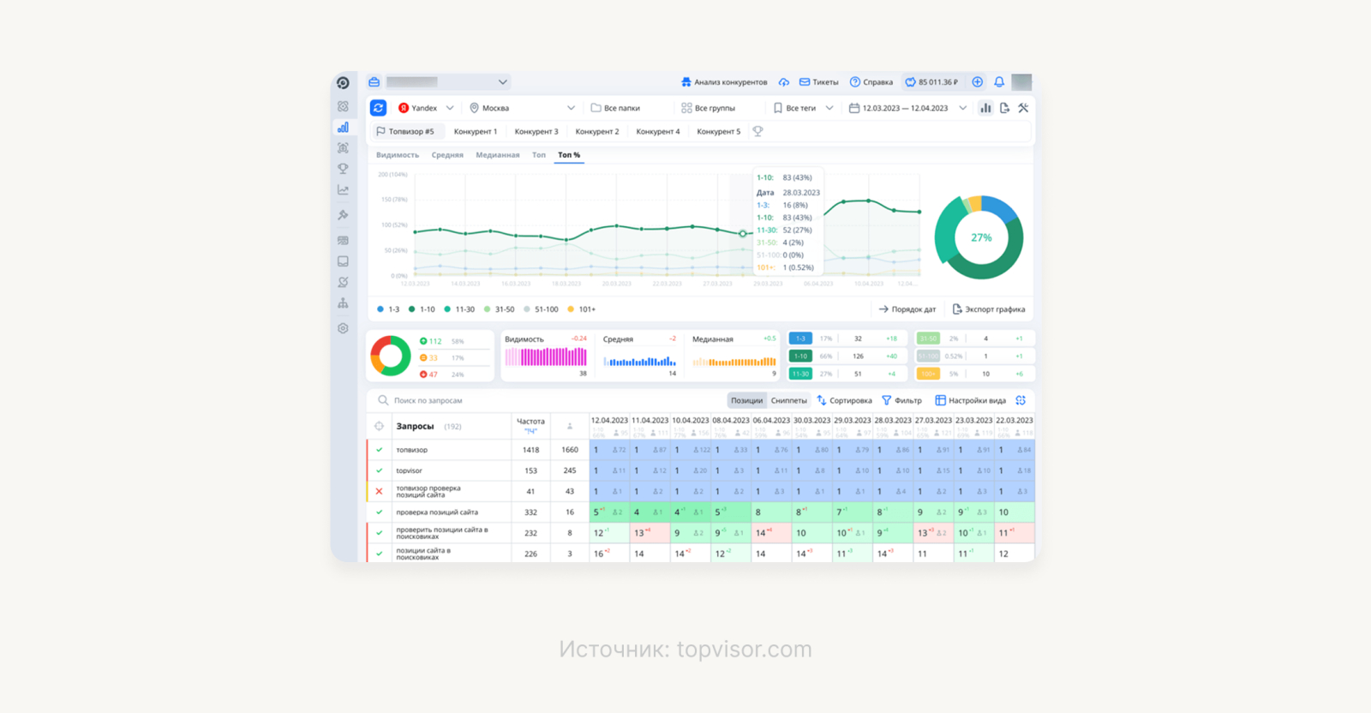
Task: Click the plus icon to add balance
Action: tap(977, 82)
